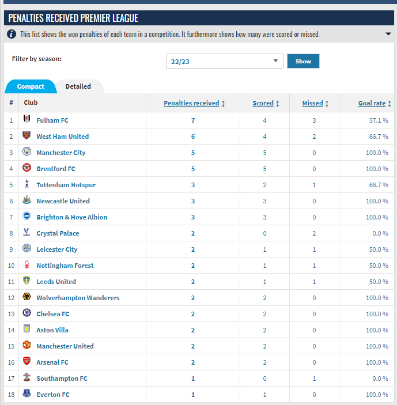Click the Aston Villa crest icon

27,328
